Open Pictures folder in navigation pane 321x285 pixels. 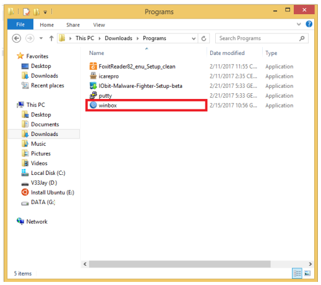pyautogui.click(x=36, y=153)
